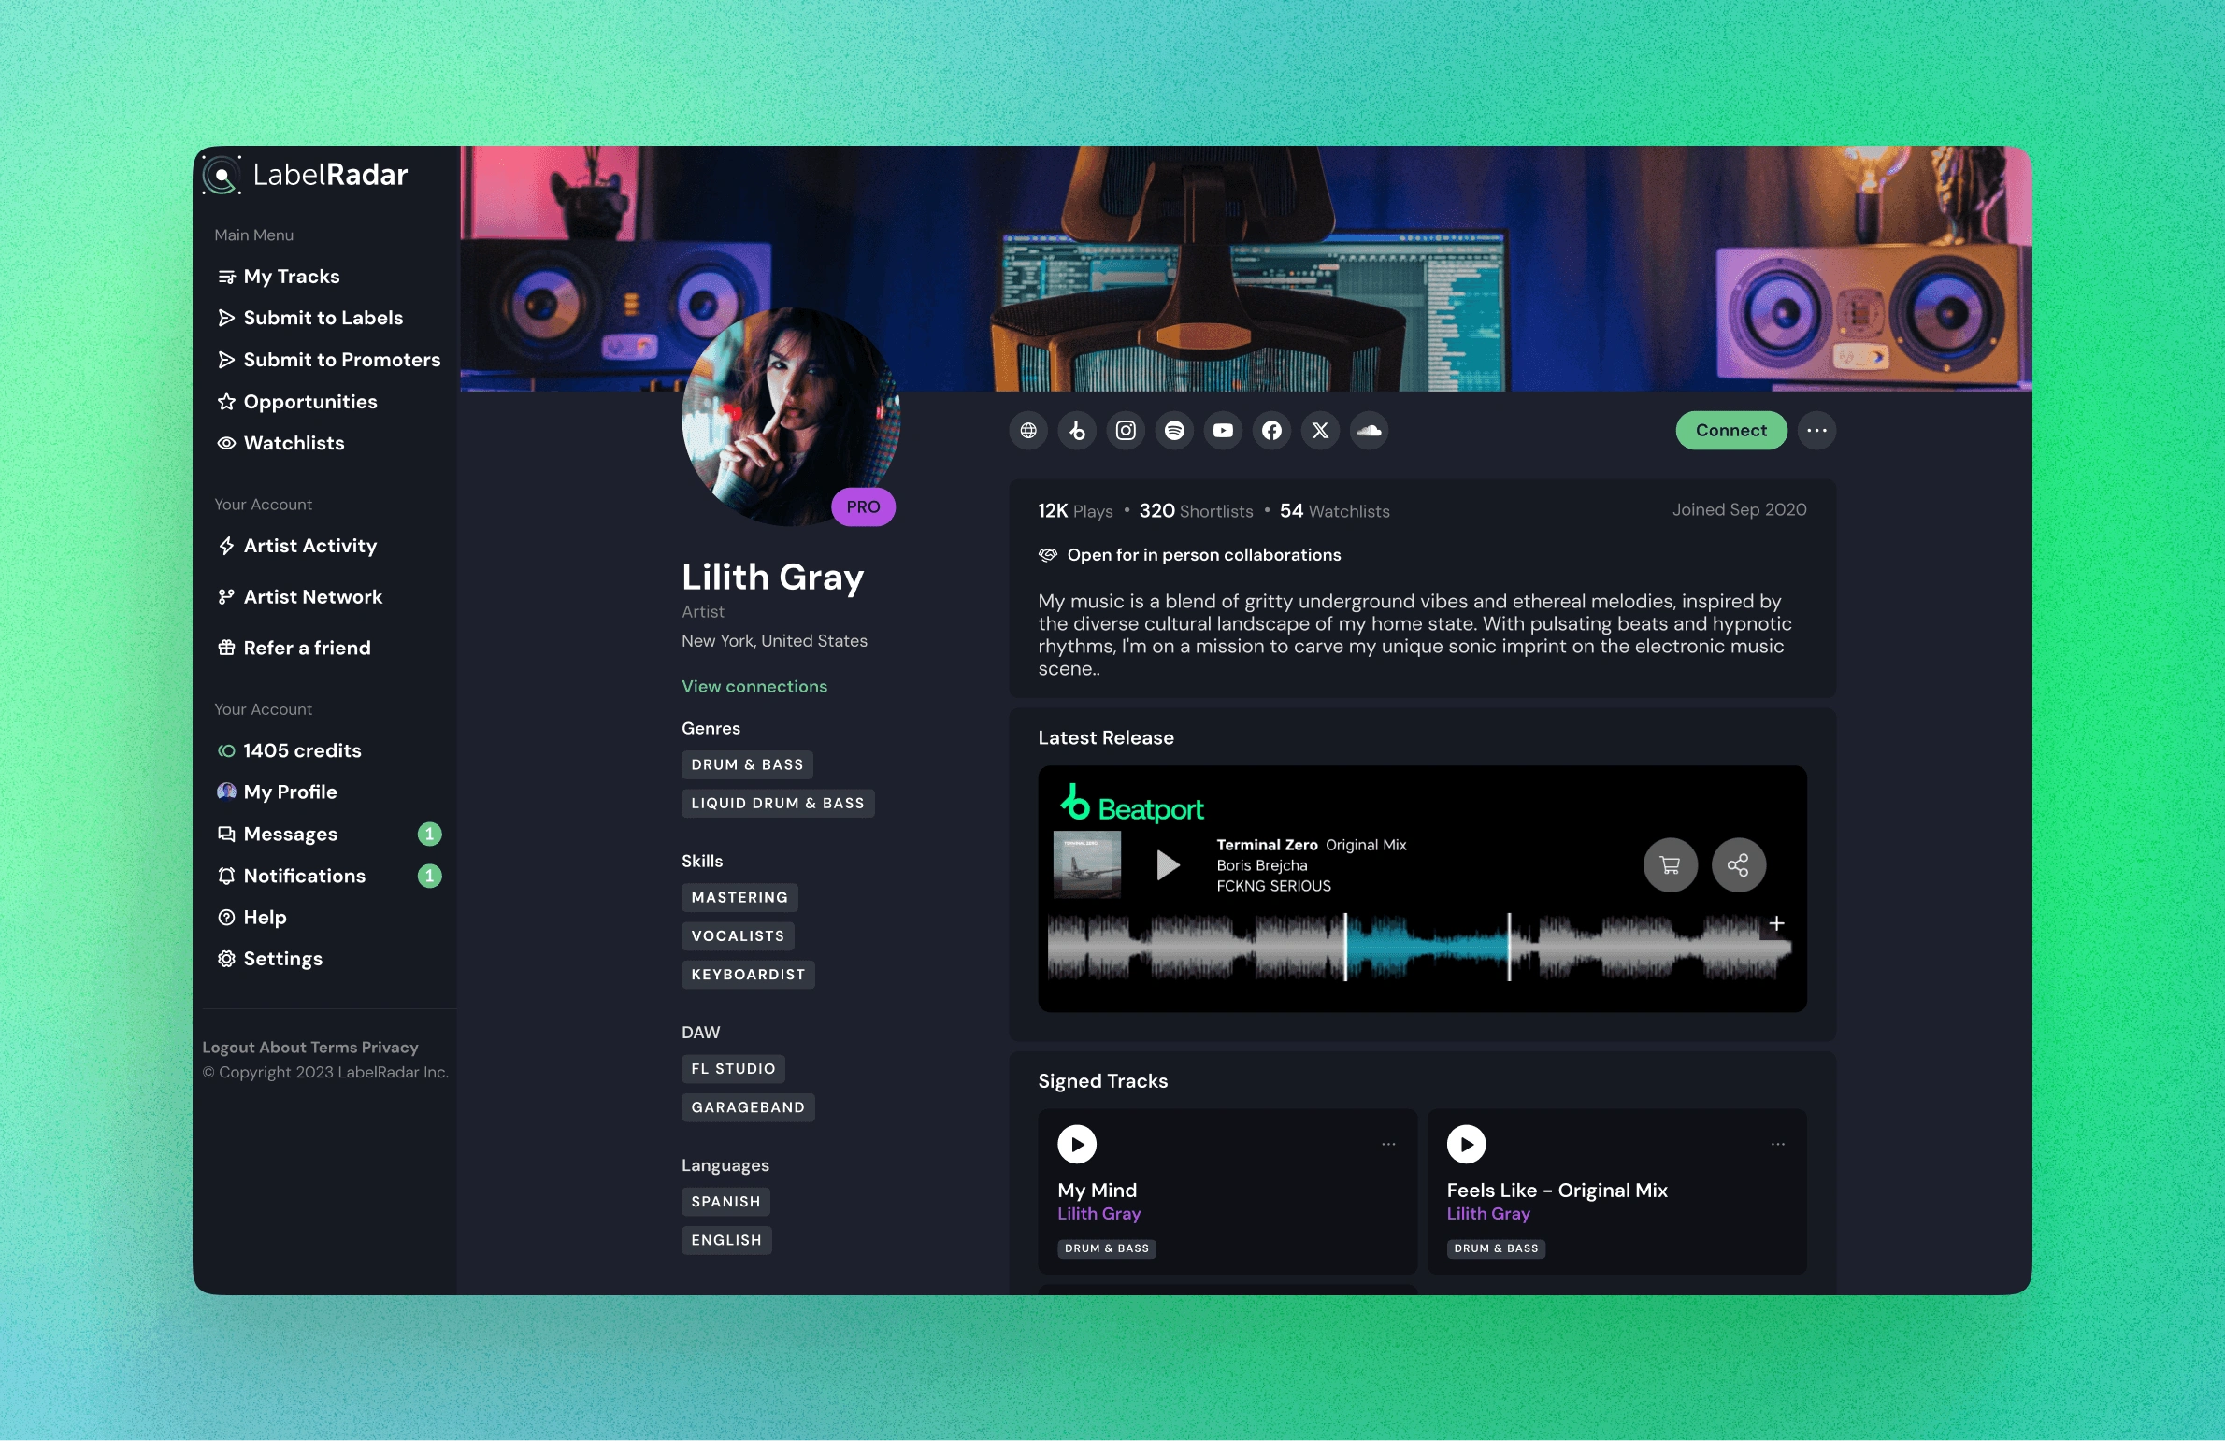Viewport: 2225px width, 1441px height.
Task: Play the My Mind signed track
Action: (1077, 1144)
